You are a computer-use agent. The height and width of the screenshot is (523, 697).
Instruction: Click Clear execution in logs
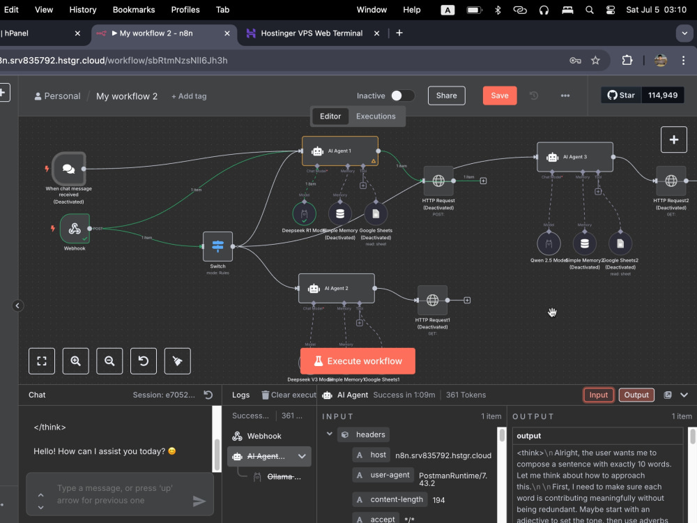pos(289,395)
